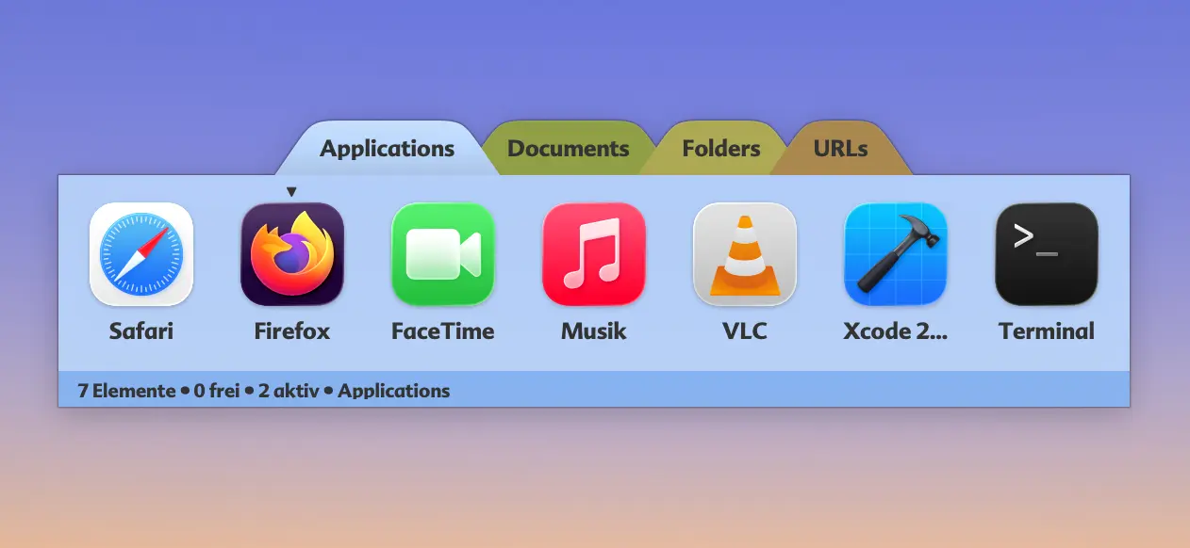This screenshot has height=548, width=1190.
Task: Open the Musik app
Action: pyautogui.click(x=593, y=254)
